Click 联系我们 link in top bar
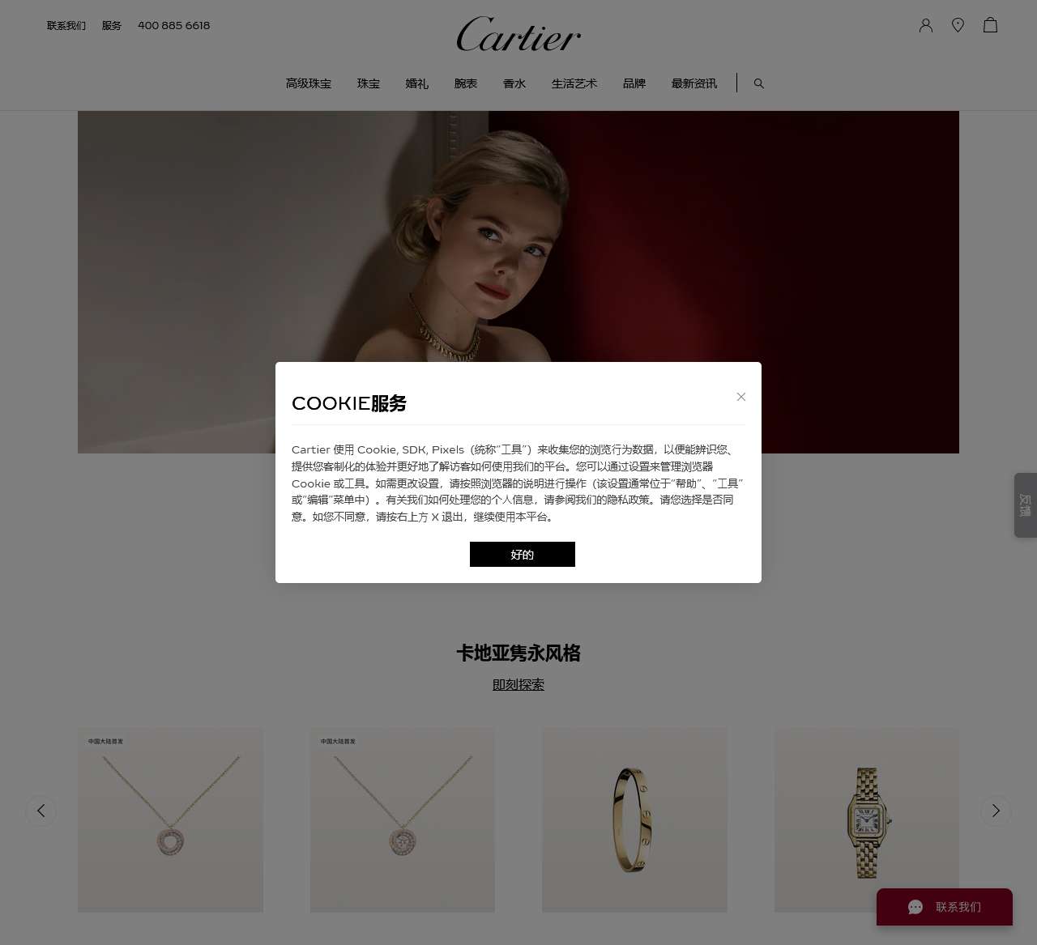 pos(66,26)
